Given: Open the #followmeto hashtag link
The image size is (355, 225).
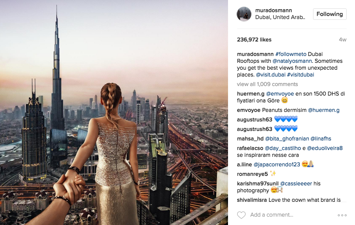Looking at the screenshot, I should pyautogui.click(x=291, y=54).
